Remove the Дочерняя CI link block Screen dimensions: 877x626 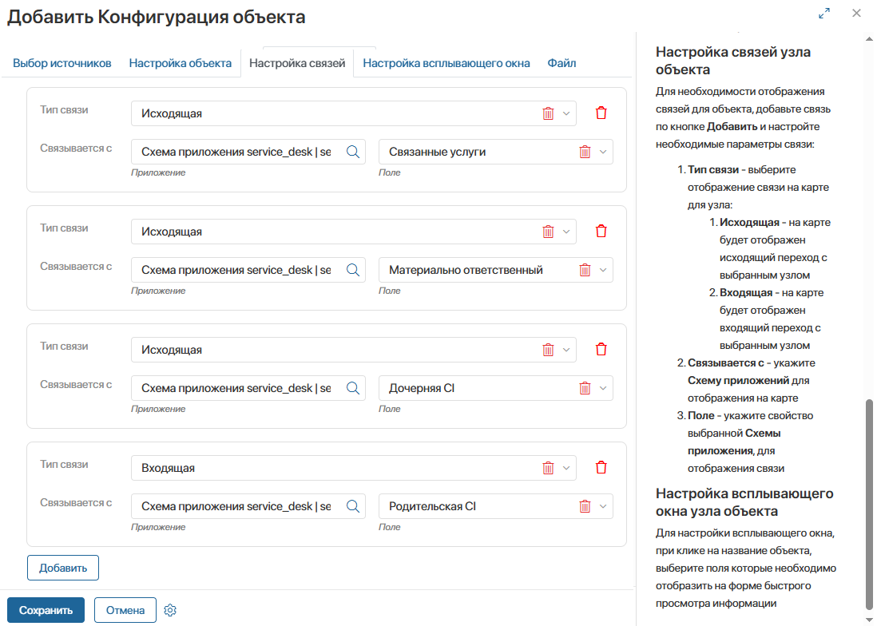click(x=601, y=350)
